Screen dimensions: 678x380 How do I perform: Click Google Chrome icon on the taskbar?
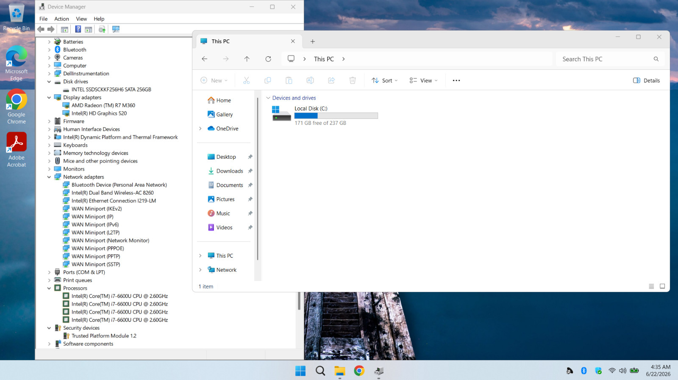tap(359, 371)
